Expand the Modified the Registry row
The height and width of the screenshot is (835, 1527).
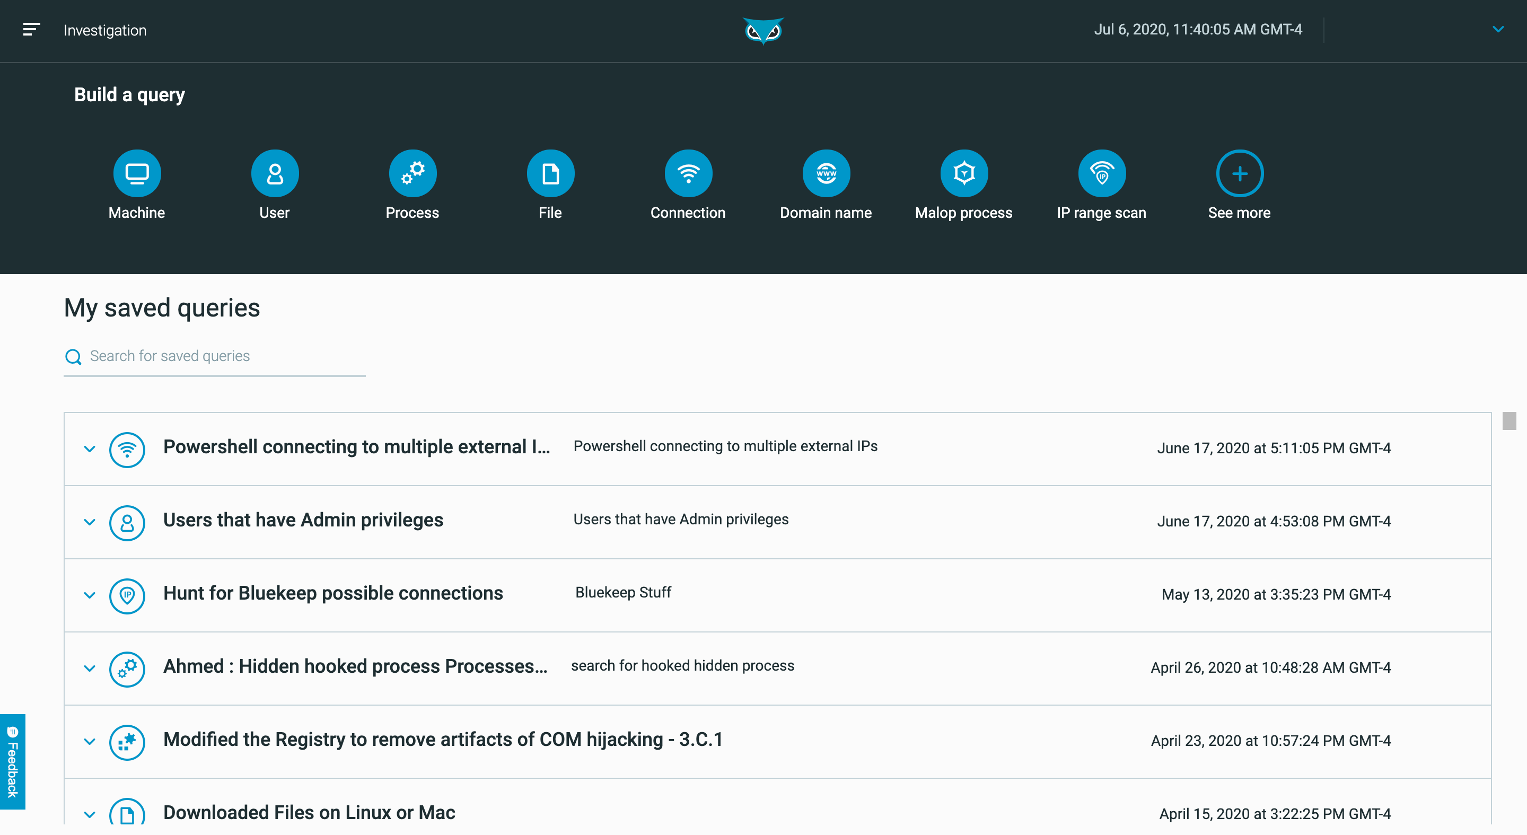click(x=90, y=741)
